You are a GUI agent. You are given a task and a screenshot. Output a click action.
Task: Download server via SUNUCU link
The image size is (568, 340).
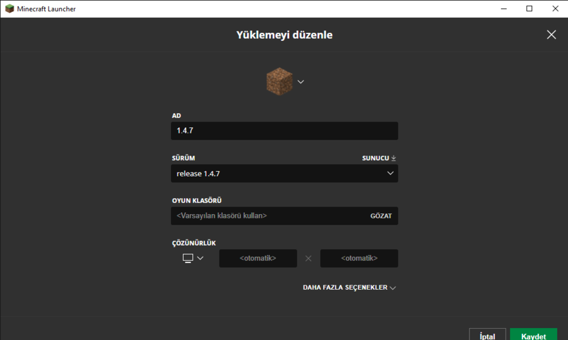(379, 158)
